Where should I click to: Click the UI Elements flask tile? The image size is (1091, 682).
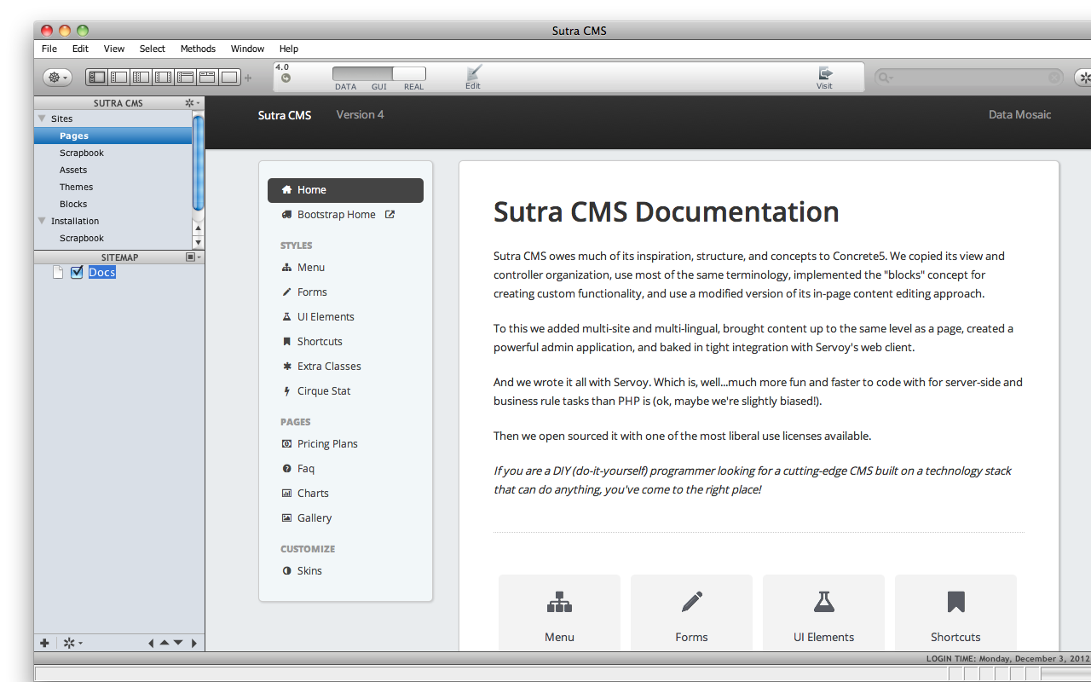[x=823, y=613]
